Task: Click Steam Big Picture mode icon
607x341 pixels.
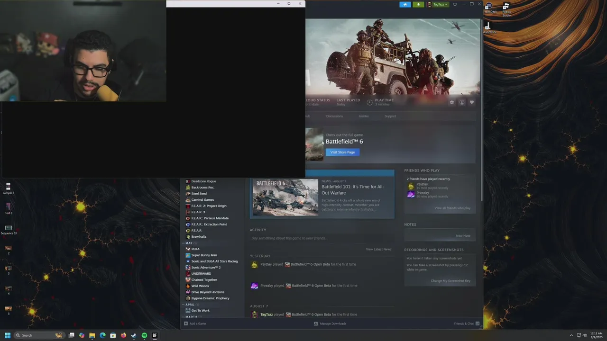Action: click(455, 4)
